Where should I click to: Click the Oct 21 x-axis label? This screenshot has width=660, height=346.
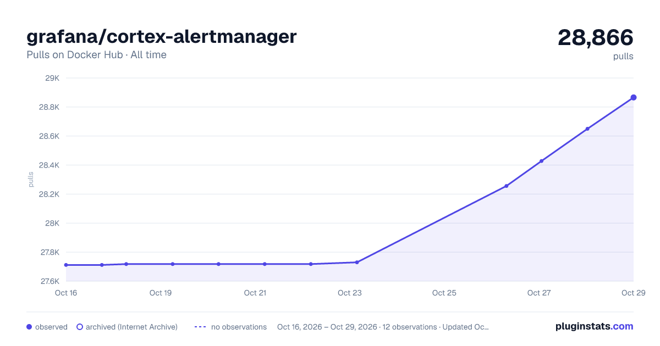click(255, 293)
